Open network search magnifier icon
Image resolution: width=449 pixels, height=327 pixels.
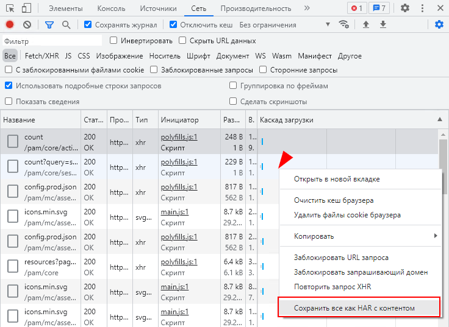(66, 25)
